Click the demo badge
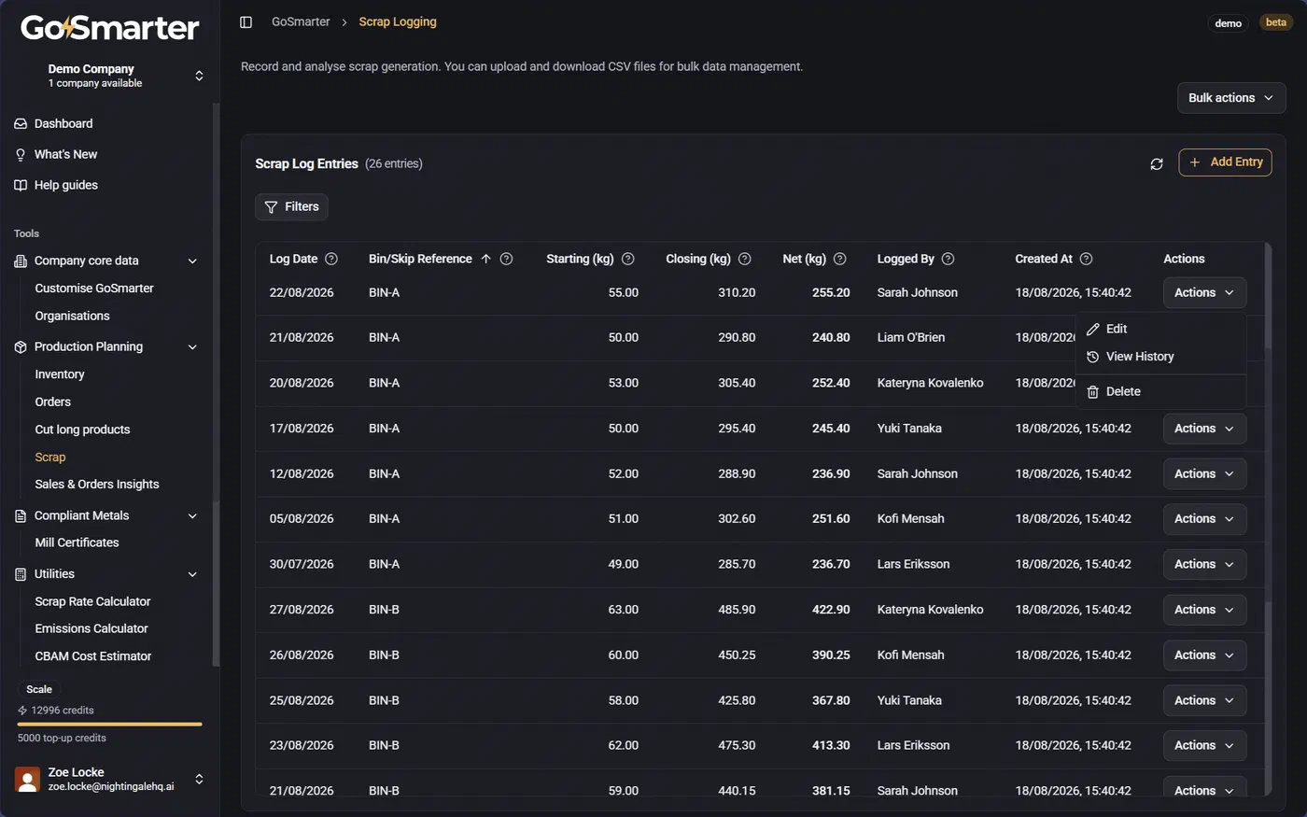 click(x=1229, y=23)
